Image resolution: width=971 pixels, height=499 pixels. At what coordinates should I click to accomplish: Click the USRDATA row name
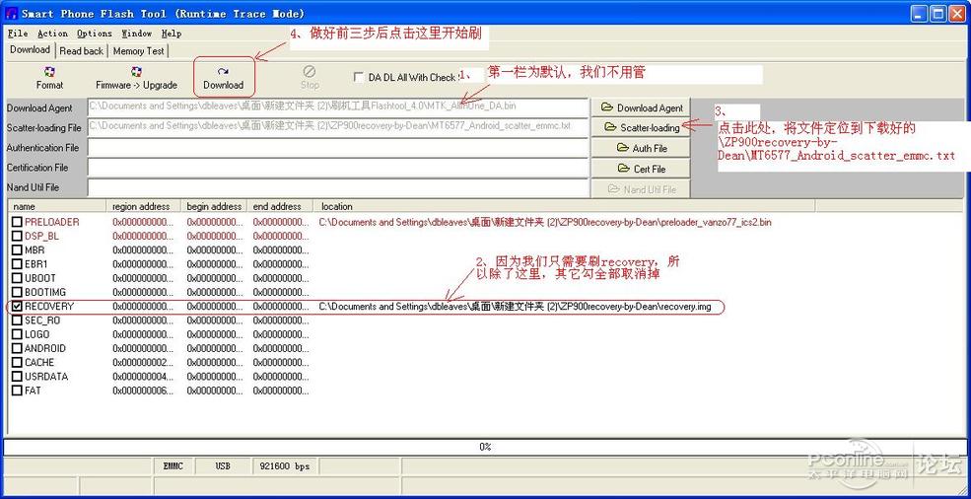(46, 377)
